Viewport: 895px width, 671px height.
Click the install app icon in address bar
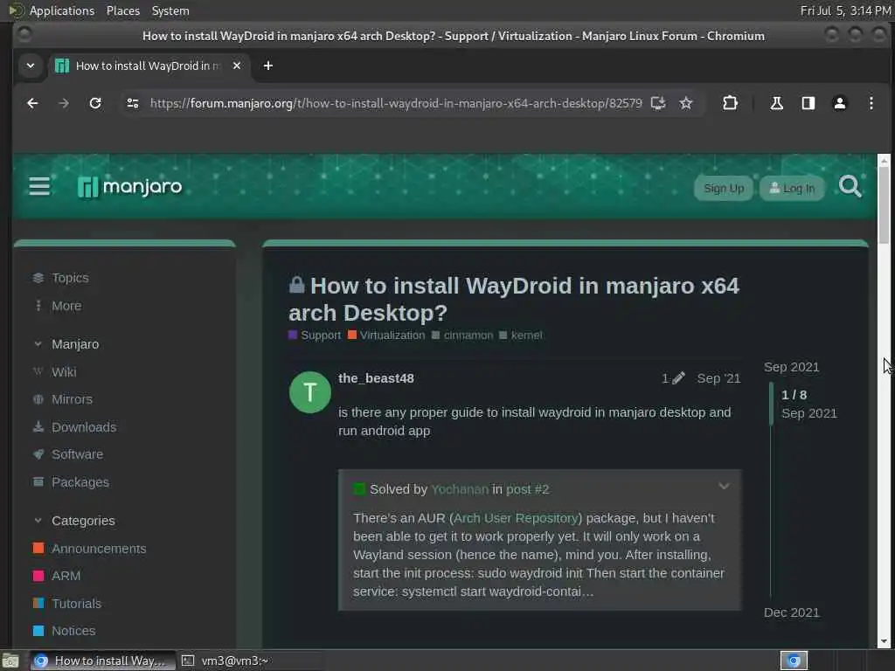pos(658,103)
